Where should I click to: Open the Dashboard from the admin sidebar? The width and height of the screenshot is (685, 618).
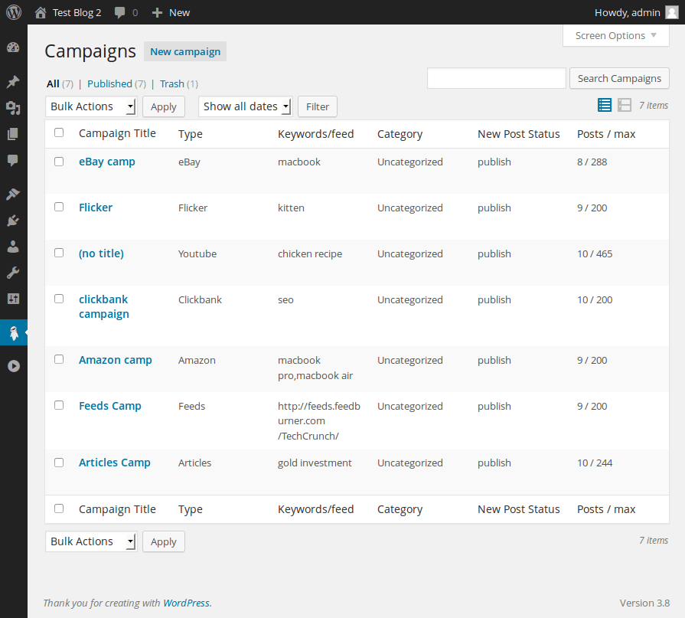13,47
